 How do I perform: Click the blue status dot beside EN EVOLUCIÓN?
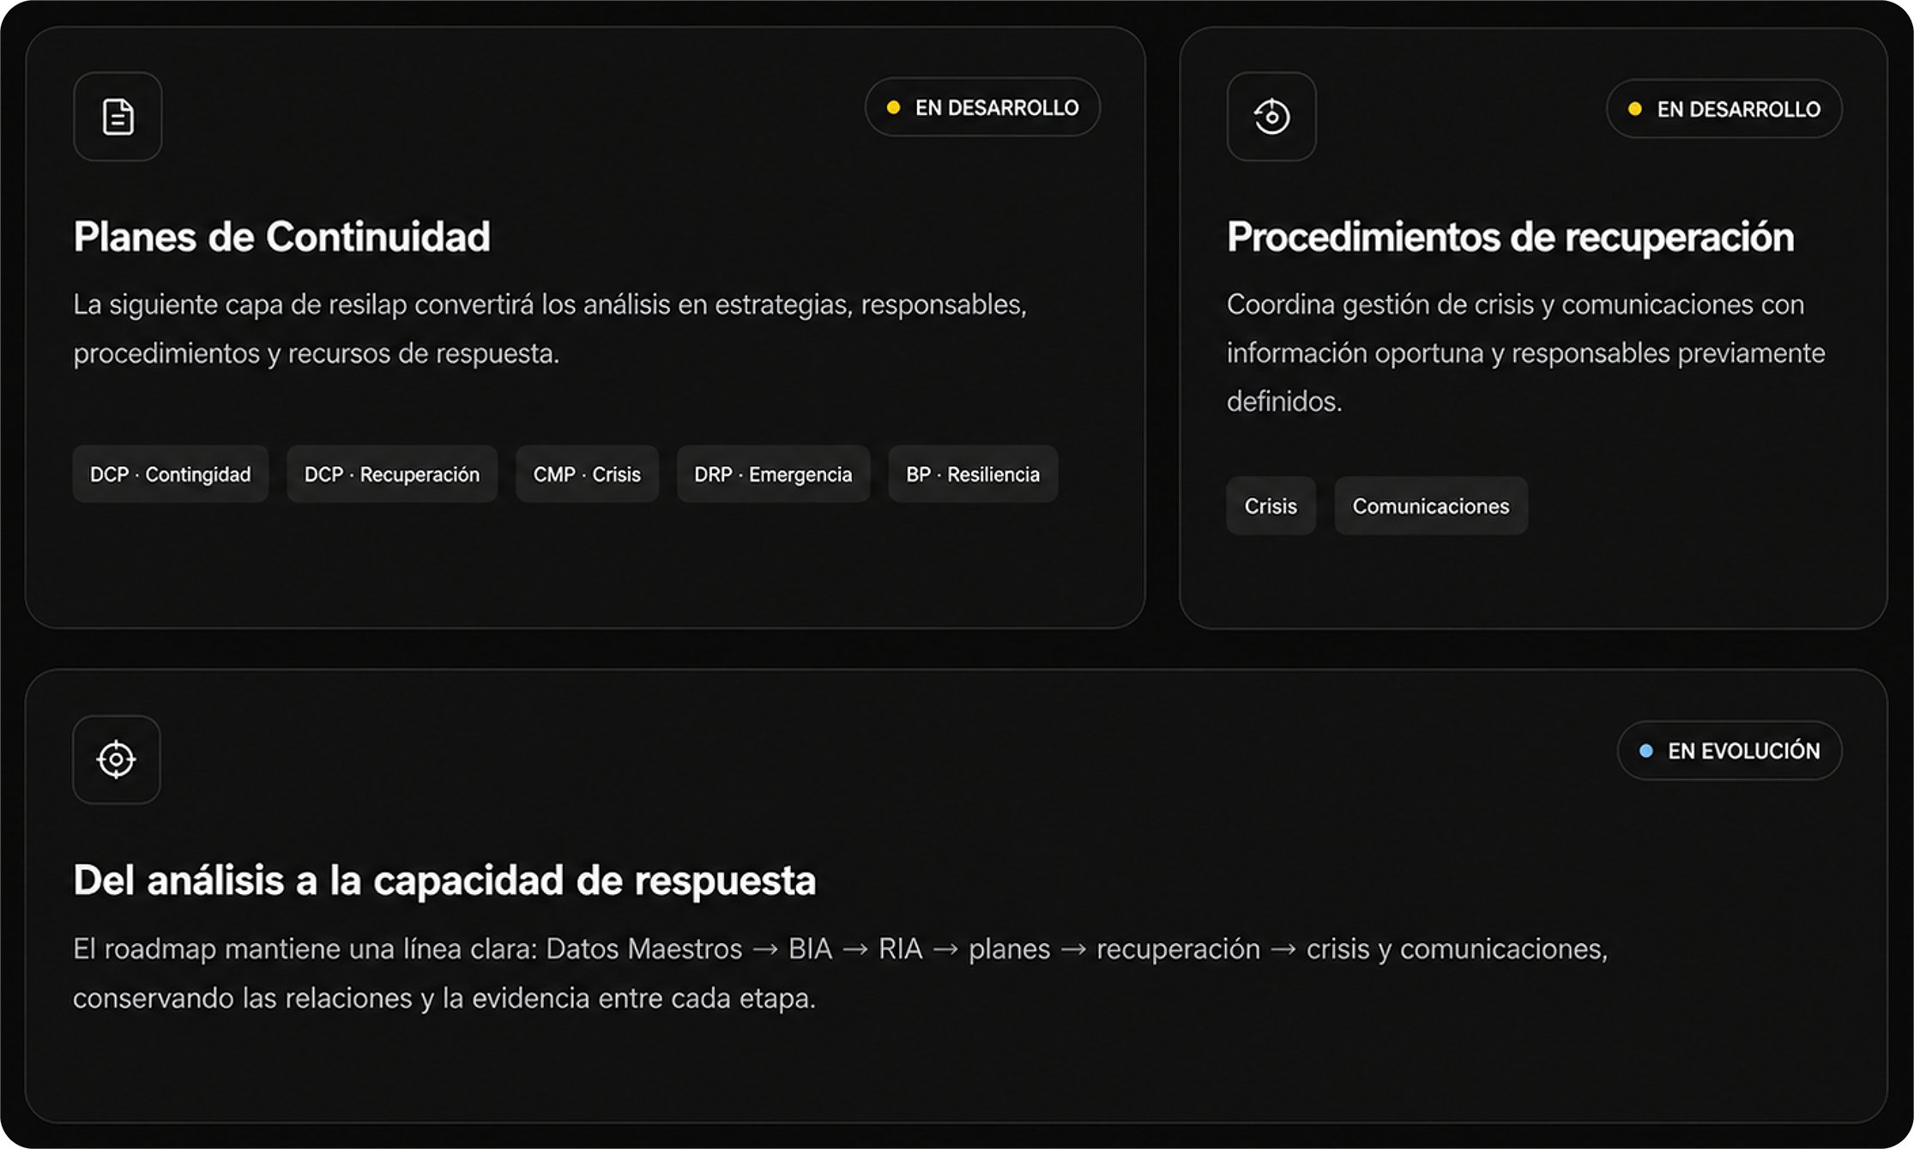1645,751
